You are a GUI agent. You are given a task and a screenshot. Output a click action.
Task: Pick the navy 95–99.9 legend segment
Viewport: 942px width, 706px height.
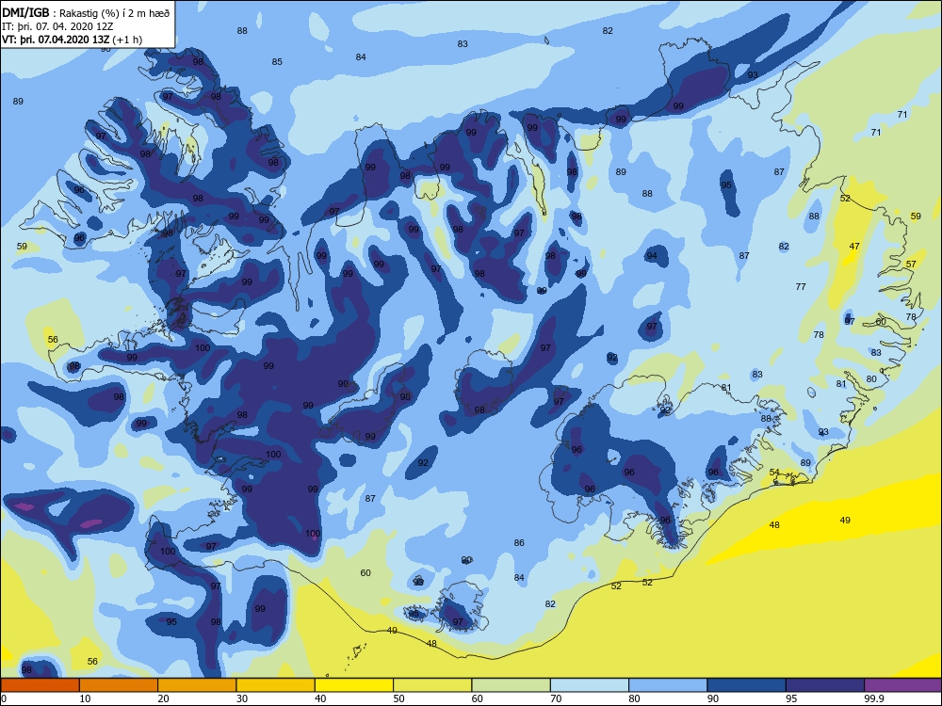(x=825, y=685)
